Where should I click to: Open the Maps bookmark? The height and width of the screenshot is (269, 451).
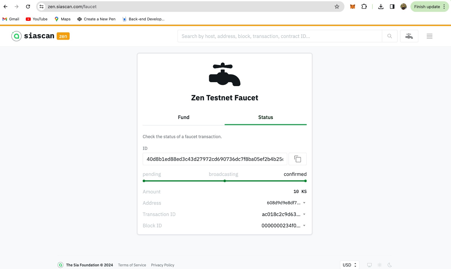(63, 19)
